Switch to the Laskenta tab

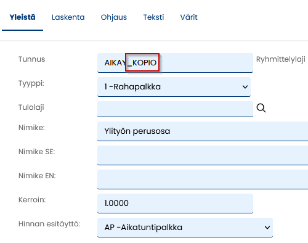(68, 17)
